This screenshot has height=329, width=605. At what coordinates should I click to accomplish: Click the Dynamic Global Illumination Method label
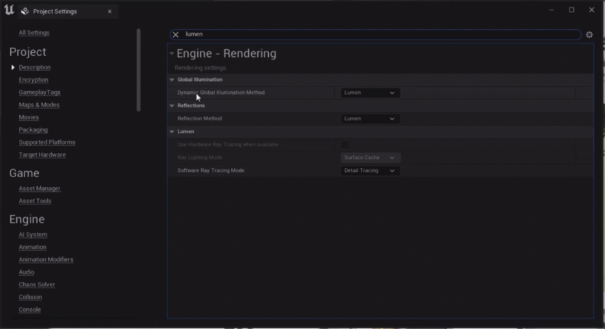[x=221, y=93]
